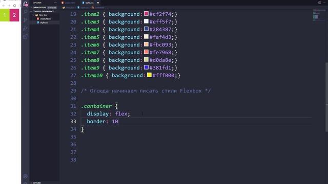Click the browser forward arrow

pos(9,6)
